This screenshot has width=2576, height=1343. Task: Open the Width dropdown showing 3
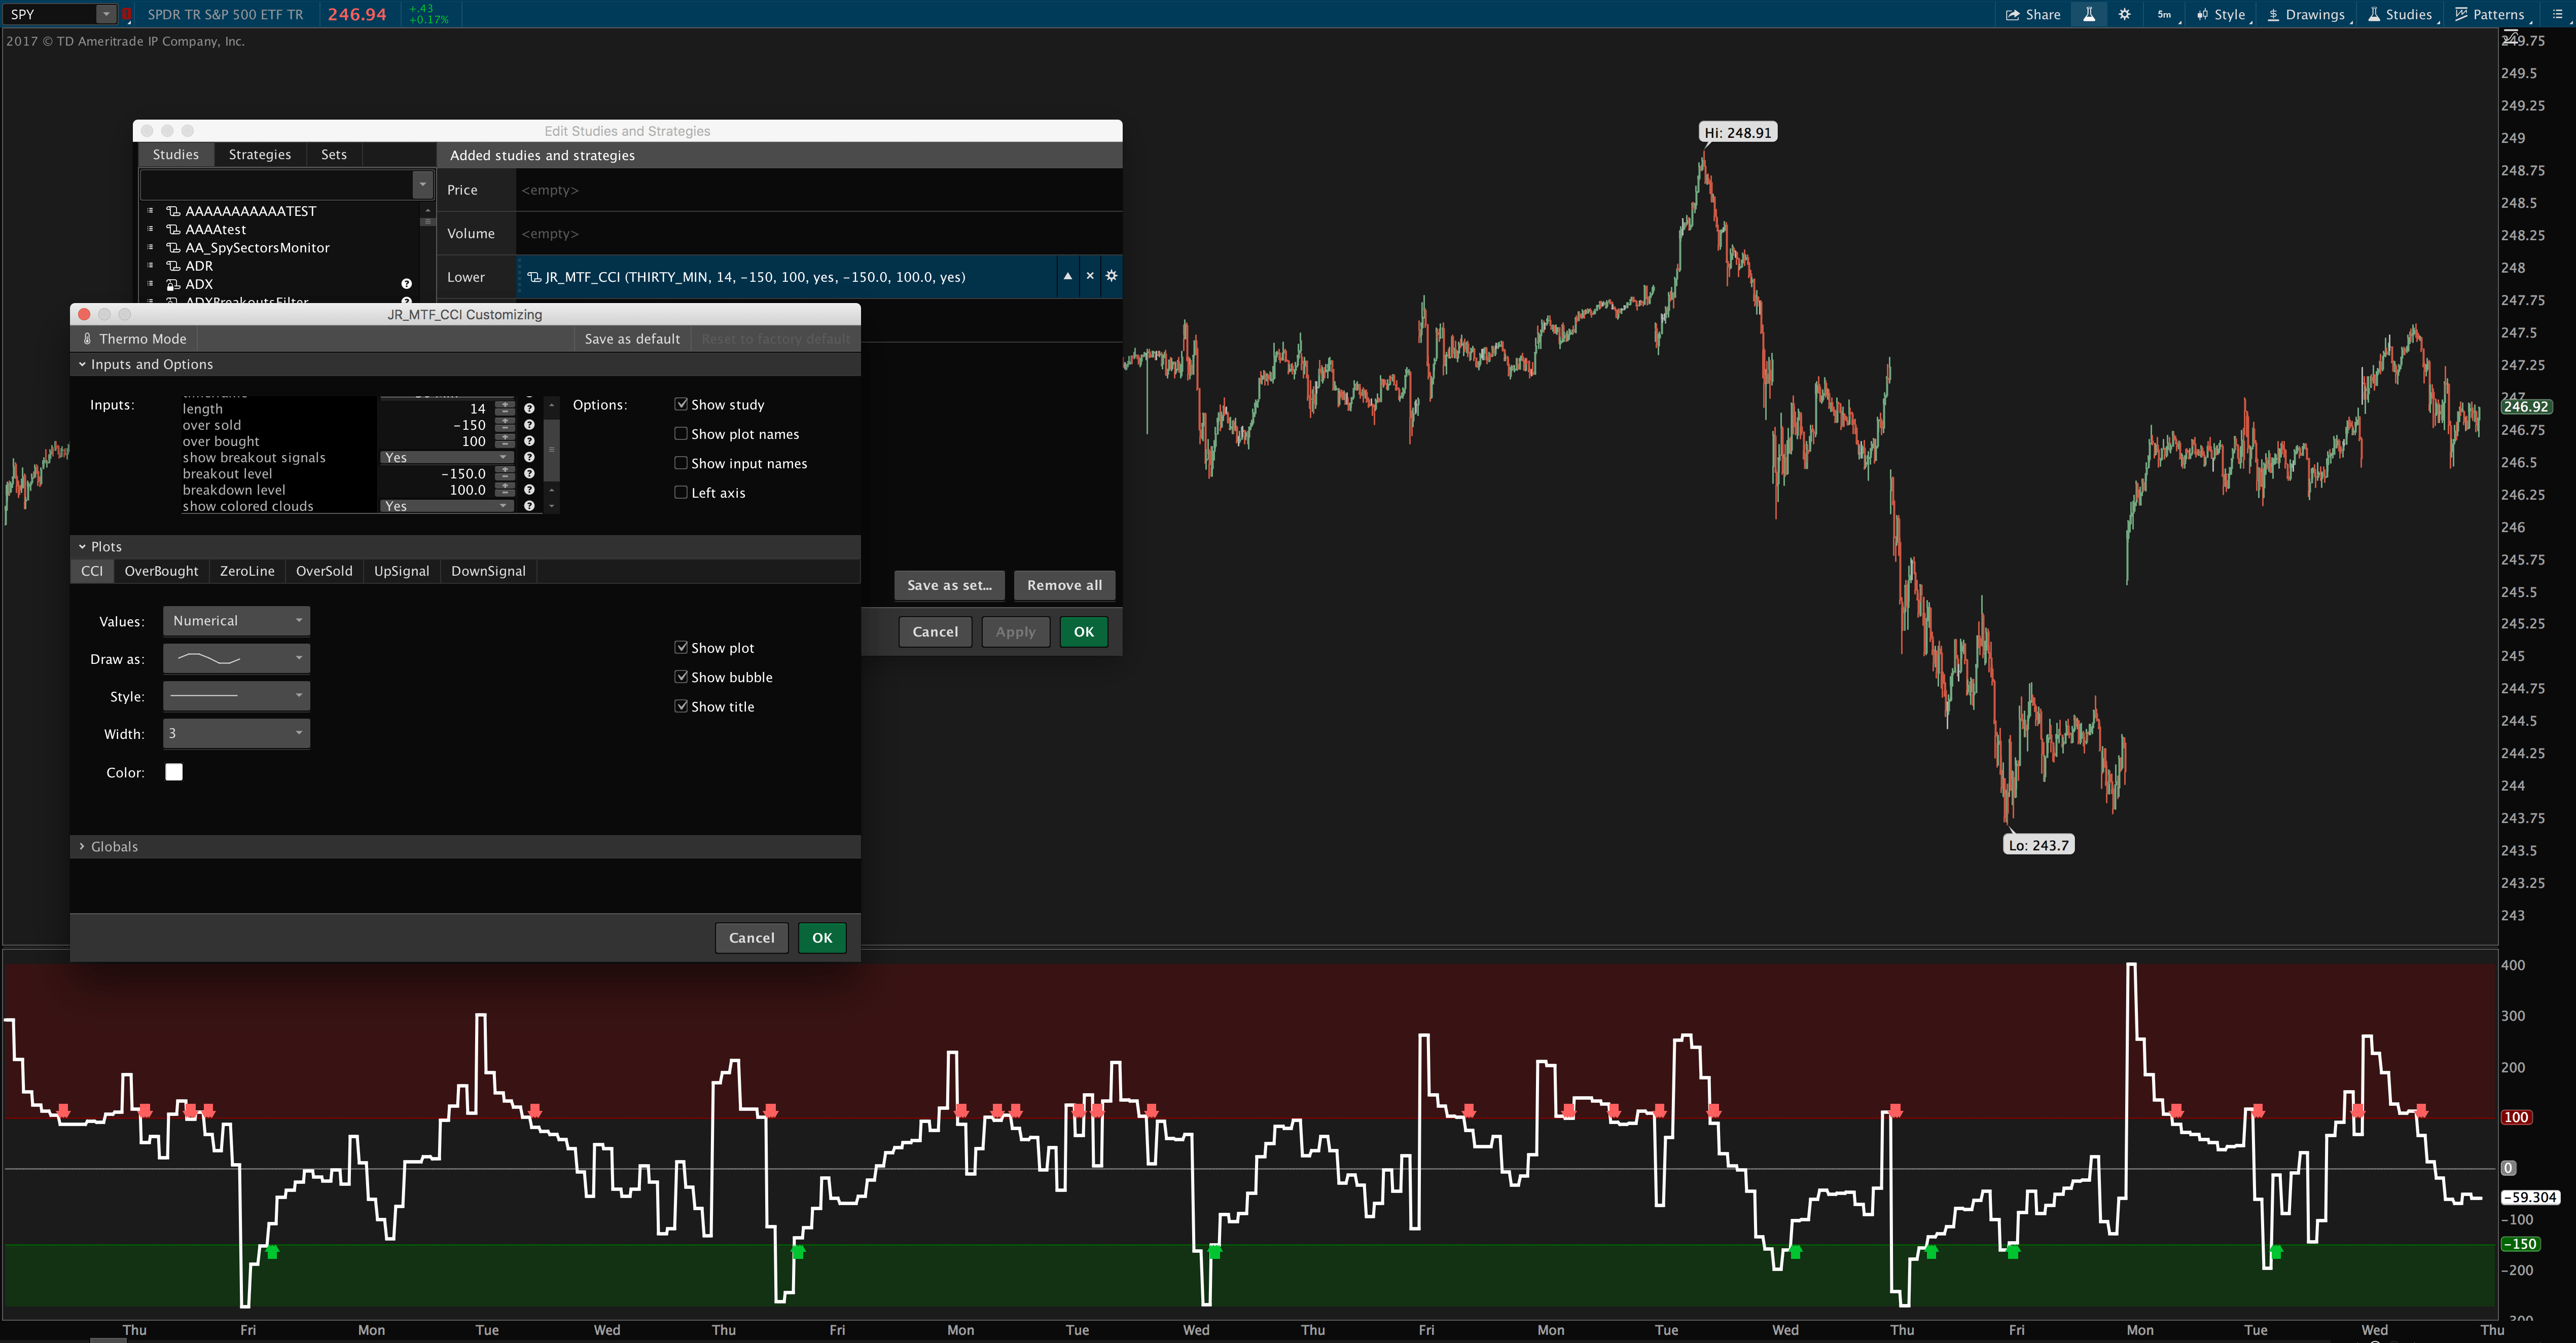click(236, 733)
